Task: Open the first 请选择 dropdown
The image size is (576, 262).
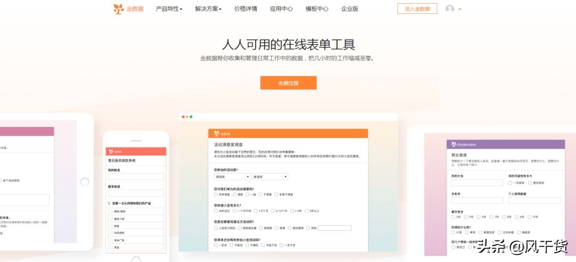Action: click(232, 176)
